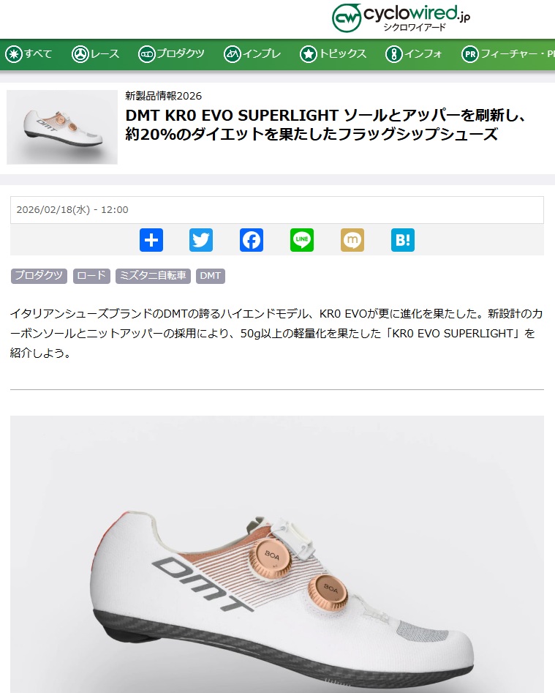
Task: Share article via LINE icon
Action: click(x=302, y=240)
